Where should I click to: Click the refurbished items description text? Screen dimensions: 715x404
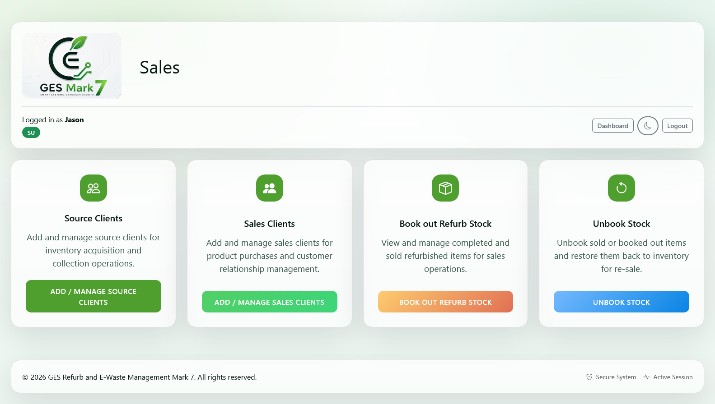pos(445,256)
